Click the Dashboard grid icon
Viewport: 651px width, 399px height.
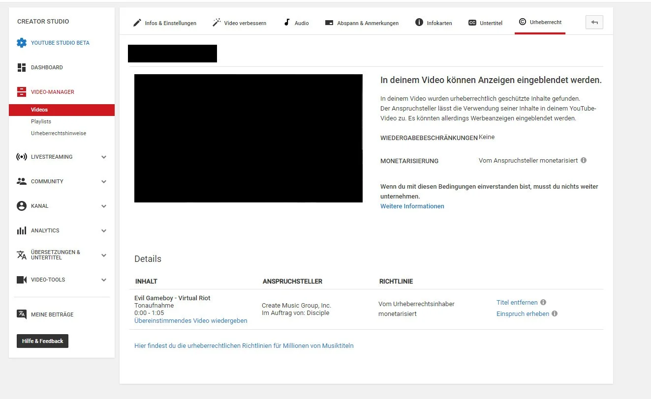click(22, 67)
